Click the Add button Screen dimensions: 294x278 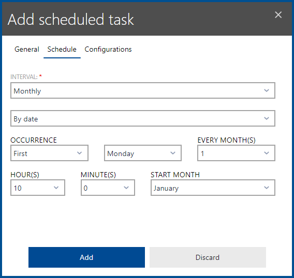(x=86, y=257)
